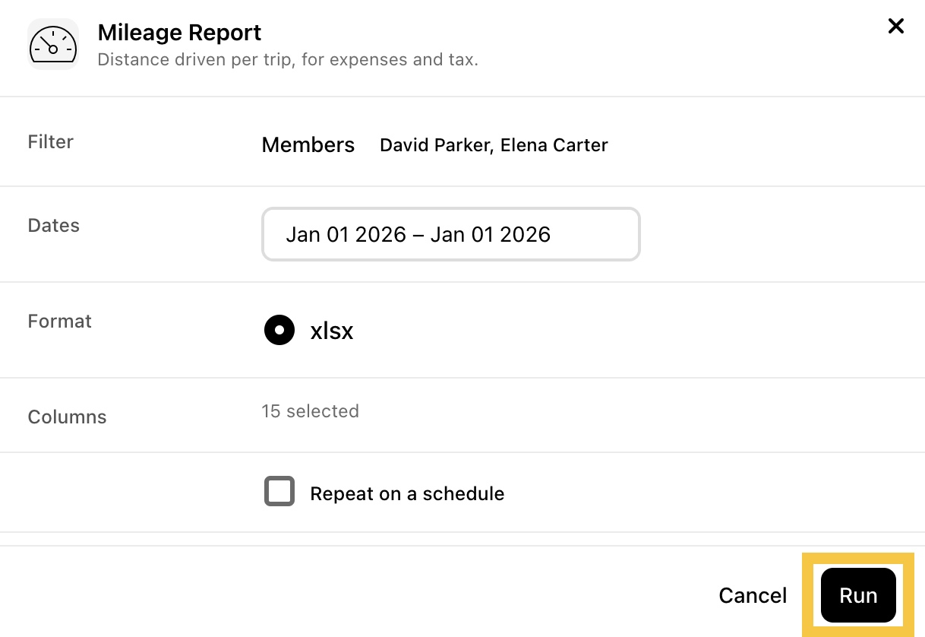Click the name David Parker in Filter
This screenshot has width=925, height=637.
(x=436, y=145)
